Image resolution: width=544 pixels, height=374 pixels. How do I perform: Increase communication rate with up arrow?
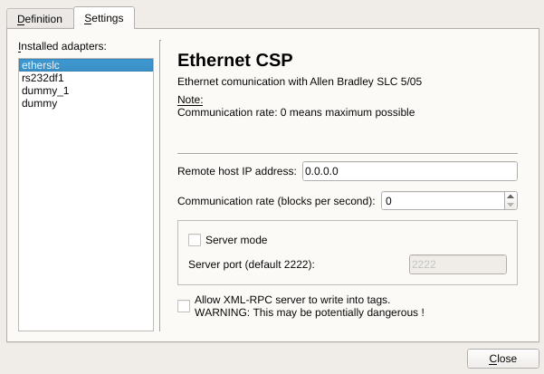point(511,196)
